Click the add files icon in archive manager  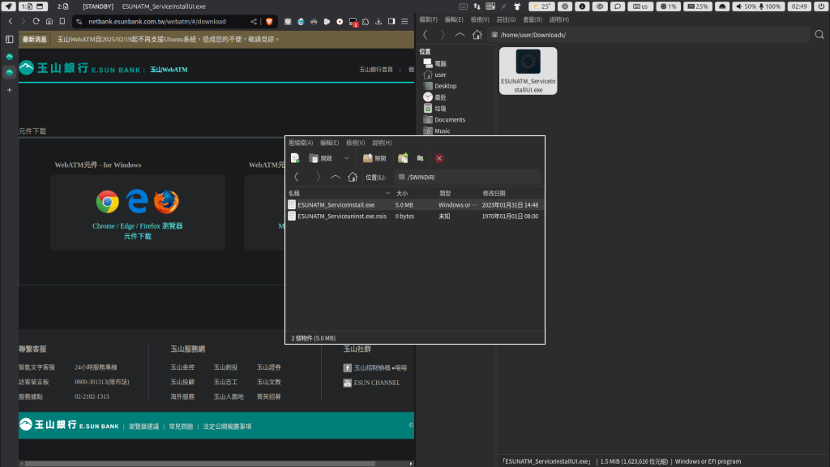coord(403,158)
